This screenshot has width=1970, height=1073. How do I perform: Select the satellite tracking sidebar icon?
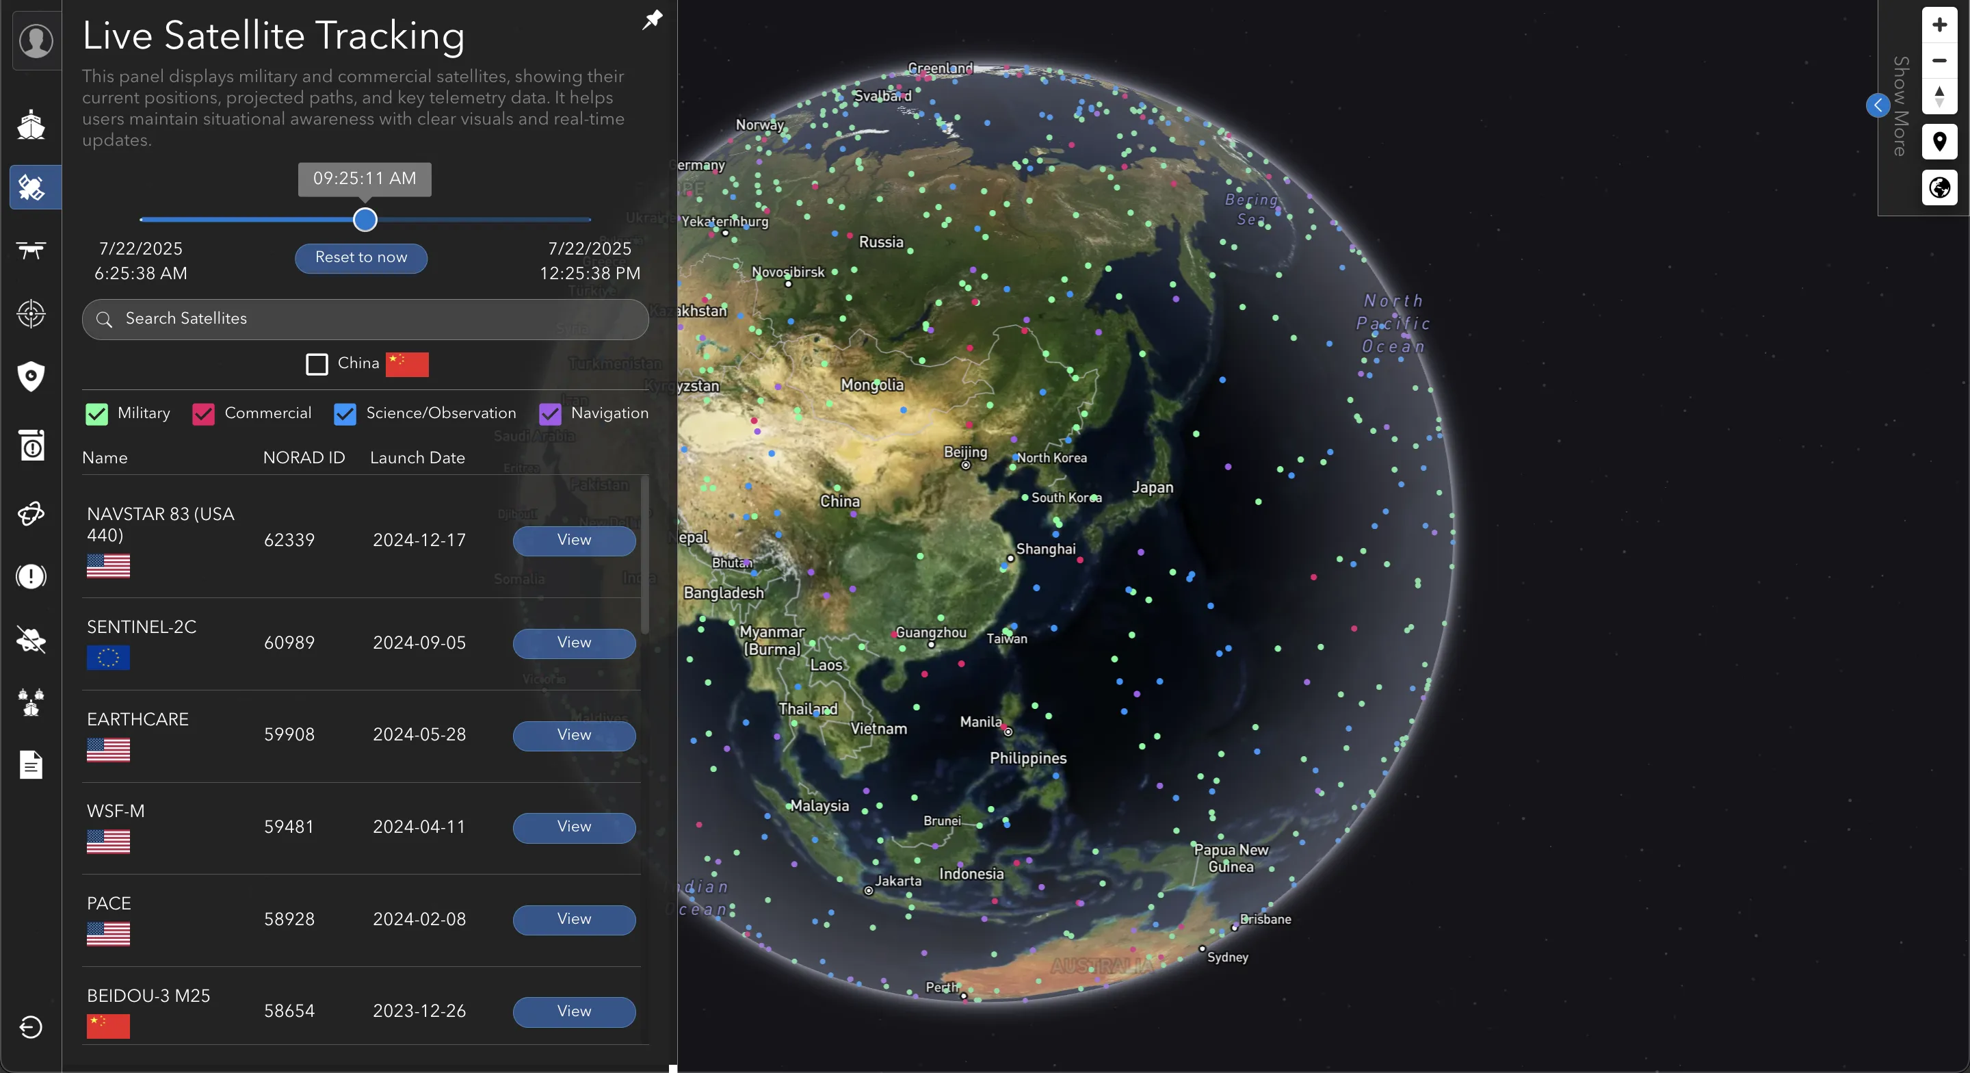[x=35, y=188]
